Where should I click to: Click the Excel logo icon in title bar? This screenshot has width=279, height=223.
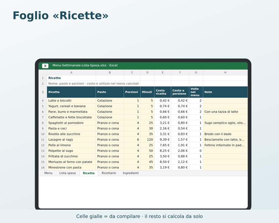pos(45,66)
